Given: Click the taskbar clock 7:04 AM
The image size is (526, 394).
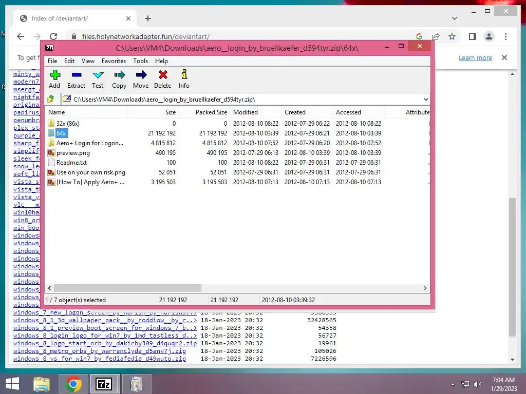Looking at the screenshot, I should [503, 380].
